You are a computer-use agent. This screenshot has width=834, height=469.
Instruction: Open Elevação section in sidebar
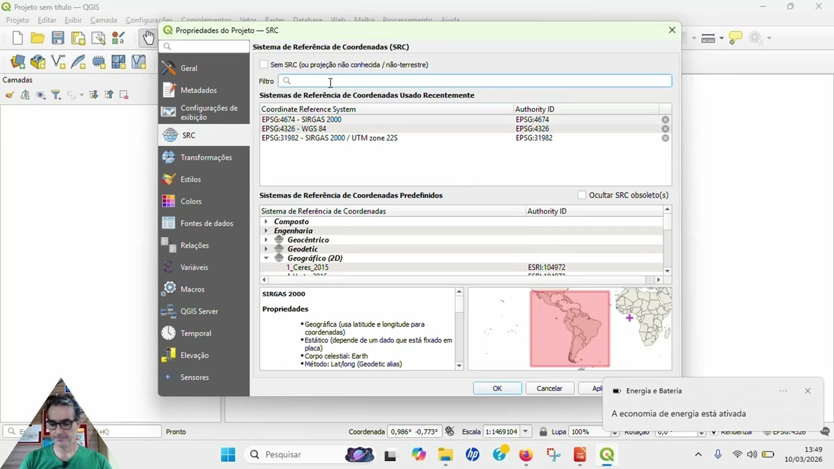[x=204, y=355]
